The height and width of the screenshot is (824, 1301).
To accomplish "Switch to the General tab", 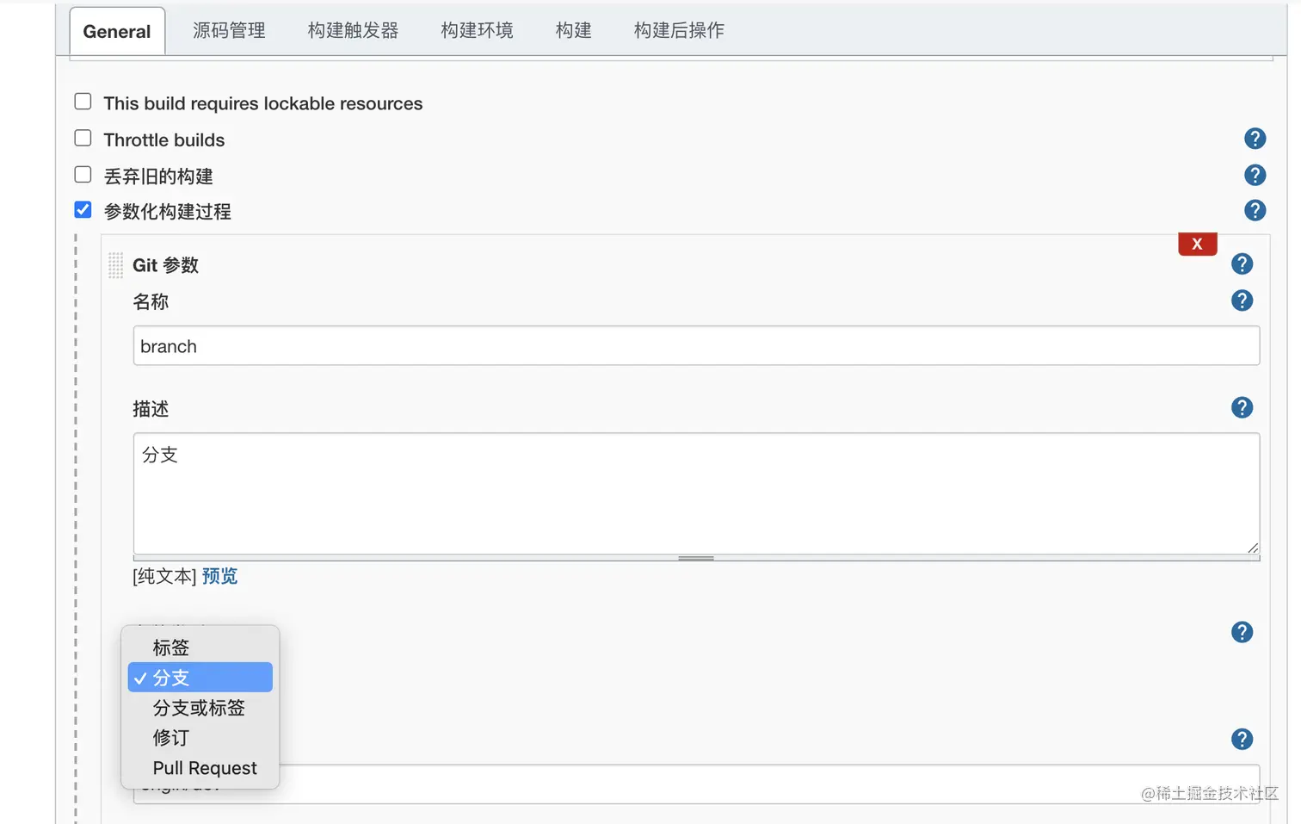I will pos(117,31).
